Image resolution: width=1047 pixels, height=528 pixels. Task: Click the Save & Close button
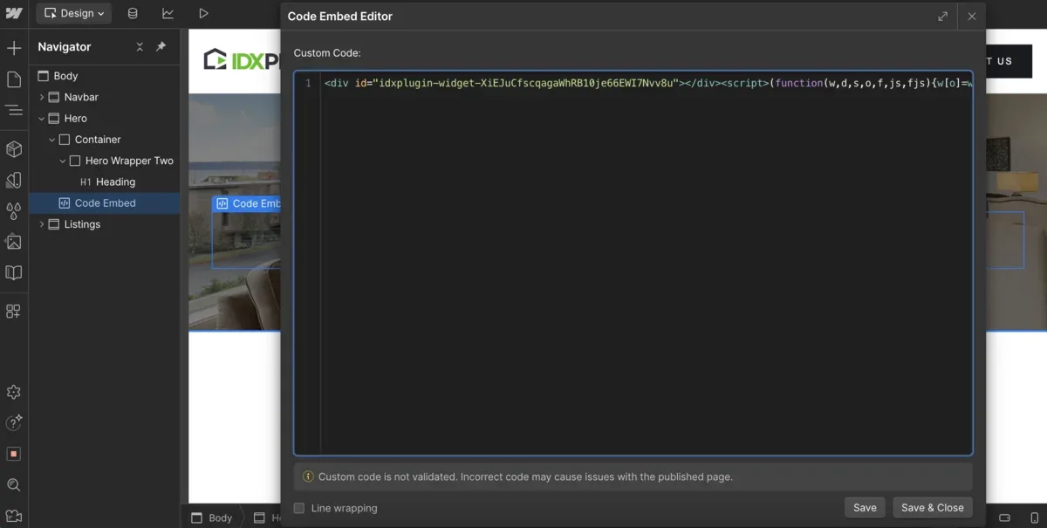[933, 508]
